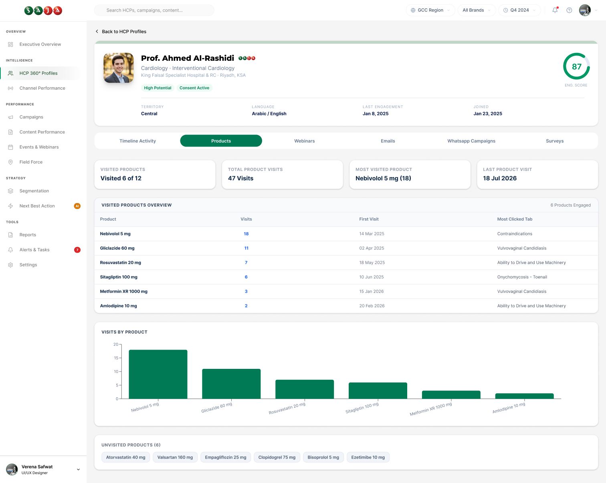Click the search HCPs input field
This screenshot has width=606, height=483.
coord(154,10)
